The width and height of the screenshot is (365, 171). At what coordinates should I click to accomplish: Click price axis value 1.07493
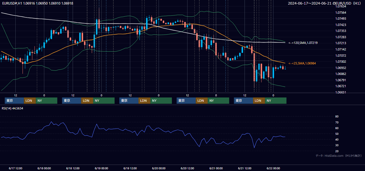click(x=340, y=19)
